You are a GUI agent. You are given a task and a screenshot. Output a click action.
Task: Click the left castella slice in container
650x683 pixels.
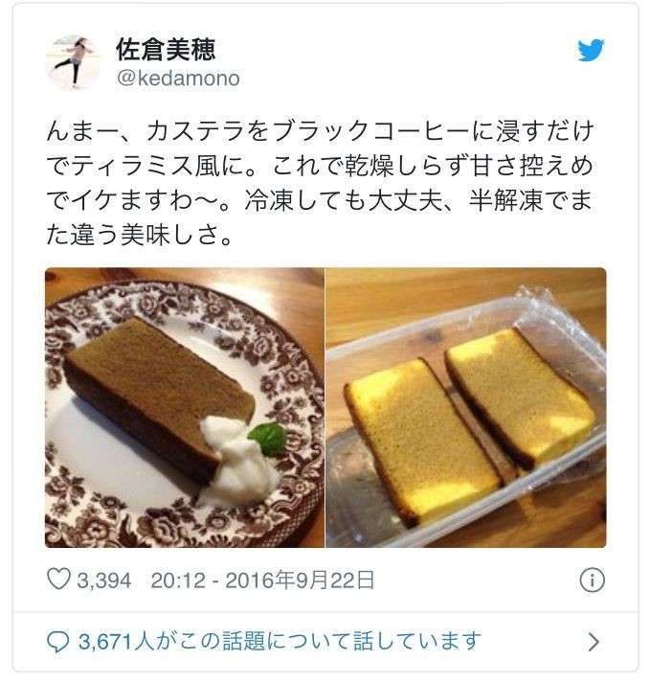(422, 440)
